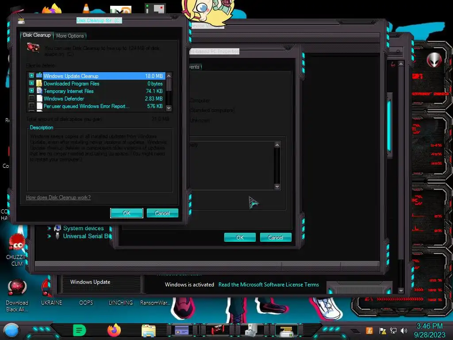Enable Per user queued Windows Error Report checkbox
The width and height of the screenshot is (453, 340).
[x=31, y=105]
